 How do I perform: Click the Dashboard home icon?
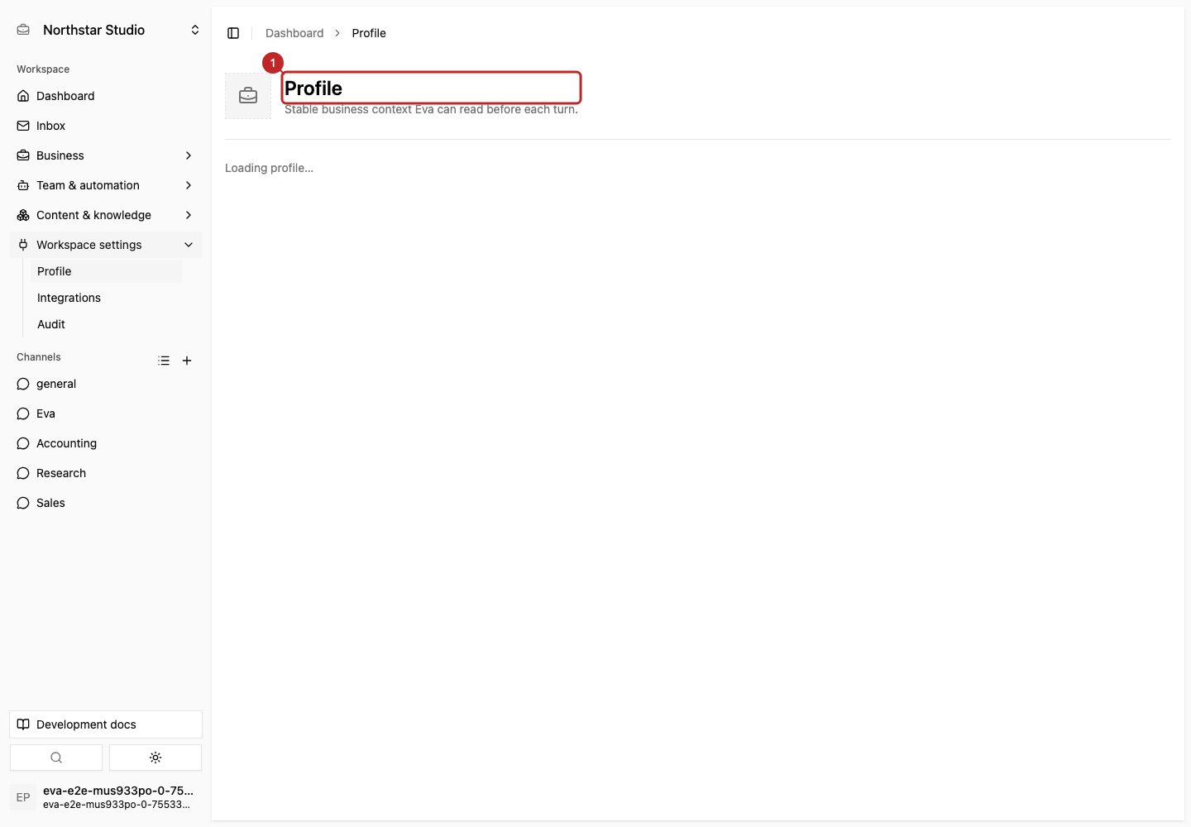tap(23, 96)
